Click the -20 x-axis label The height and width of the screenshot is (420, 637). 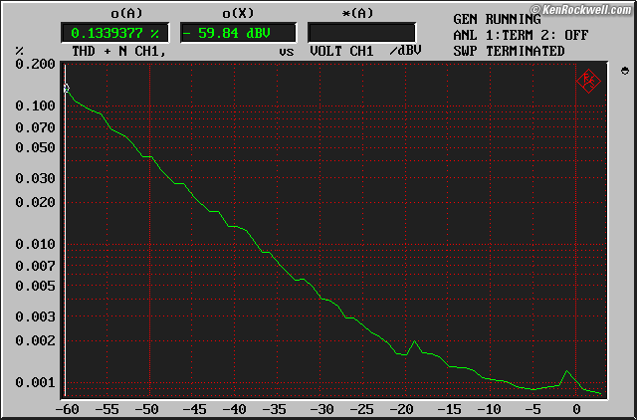[401, 409]
